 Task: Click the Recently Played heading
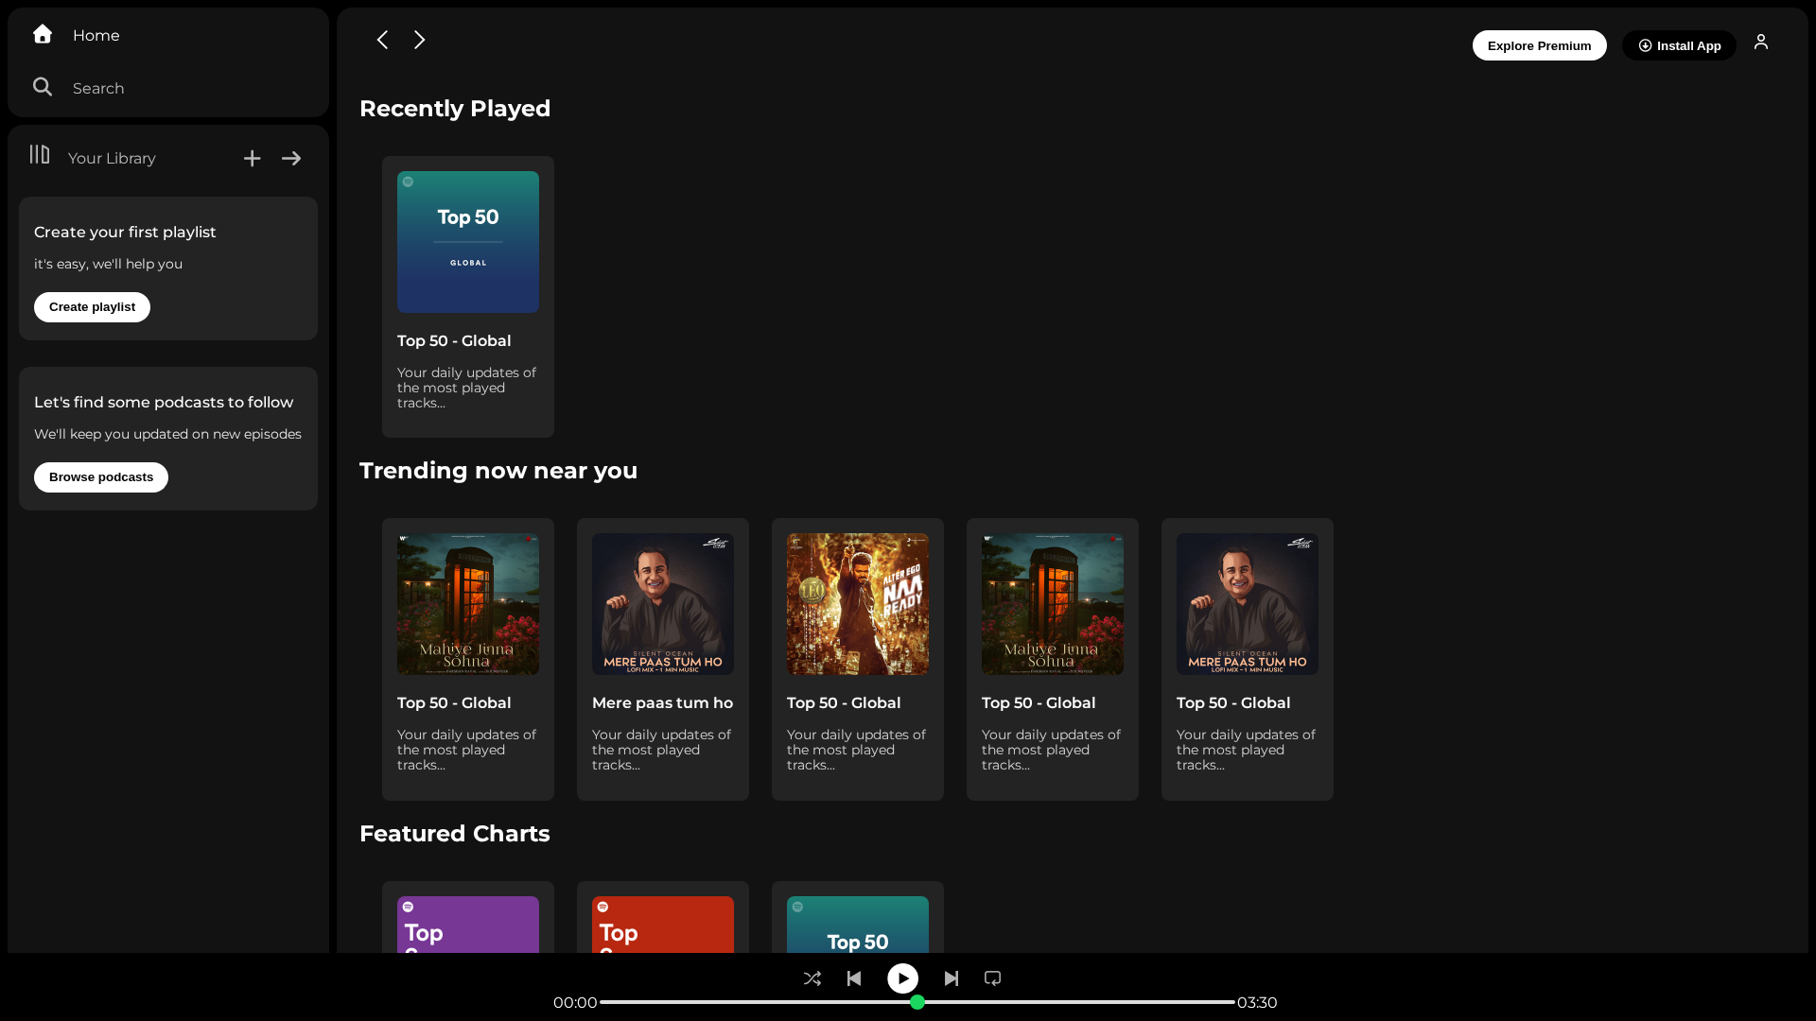point(455,109)
